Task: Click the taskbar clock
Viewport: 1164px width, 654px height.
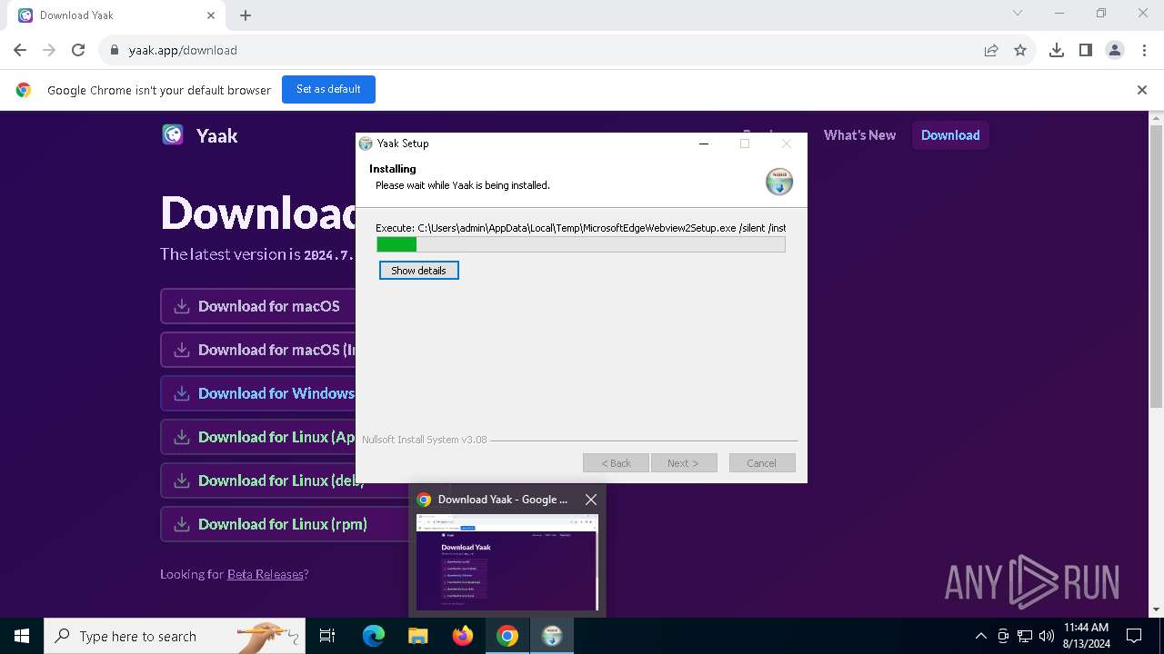Action: tap(1086, 636)
